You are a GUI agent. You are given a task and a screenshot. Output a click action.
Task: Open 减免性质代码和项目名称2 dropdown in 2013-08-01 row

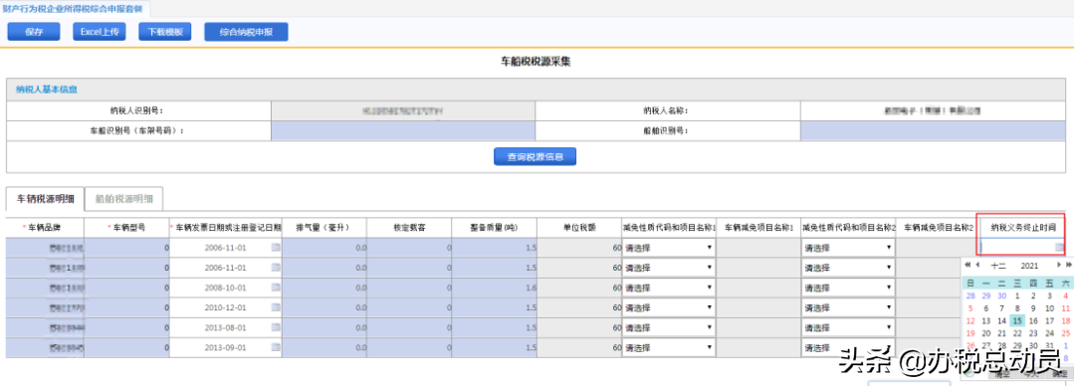click(848, 328)
